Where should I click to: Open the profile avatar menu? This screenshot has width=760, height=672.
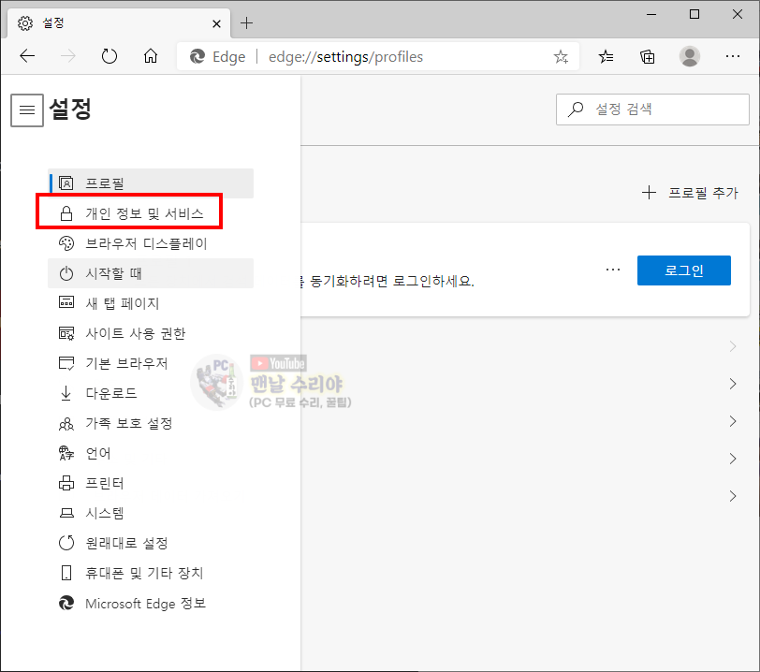tap(689, 56)
